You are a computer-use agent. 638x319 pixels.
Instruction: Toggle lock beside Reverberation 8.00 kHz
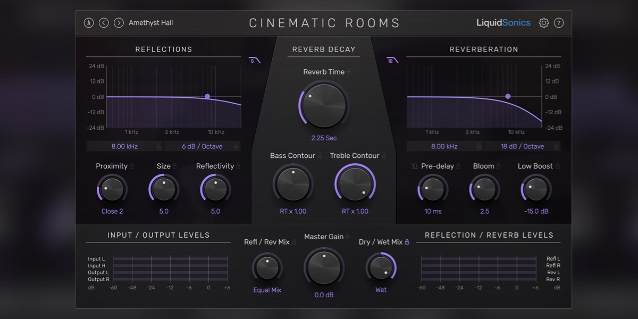point(479,146)
